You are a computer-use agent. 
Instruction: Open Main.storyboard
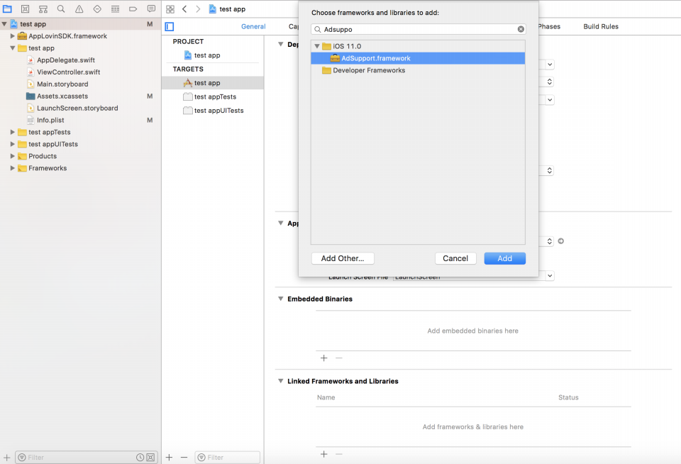[62, 84]
